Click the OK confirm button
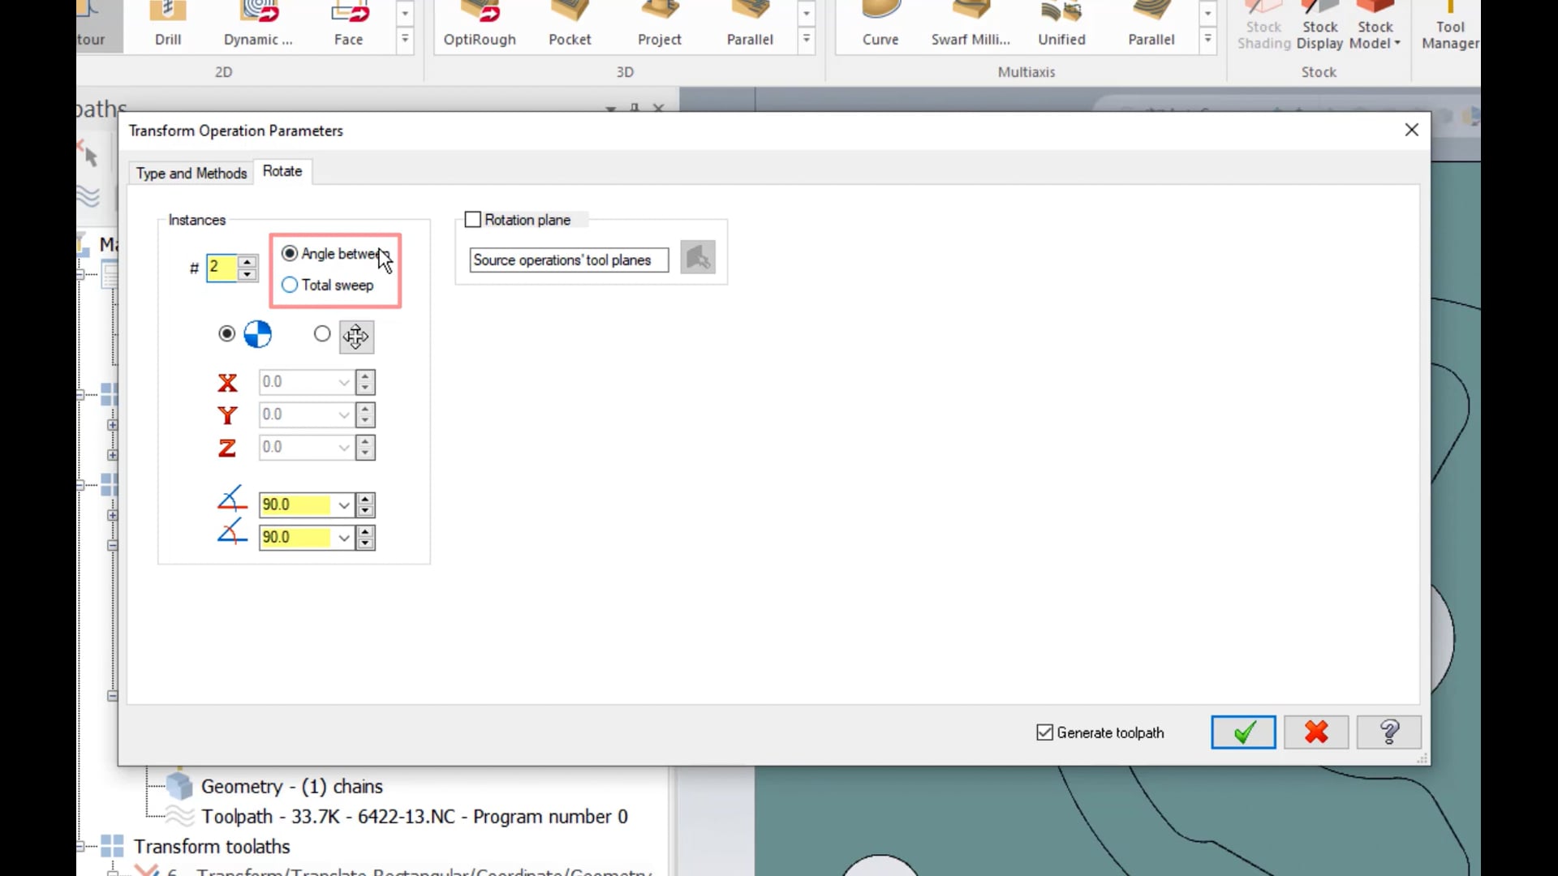The width and height of the screenshot is (1558, 876). [1243, 732]
